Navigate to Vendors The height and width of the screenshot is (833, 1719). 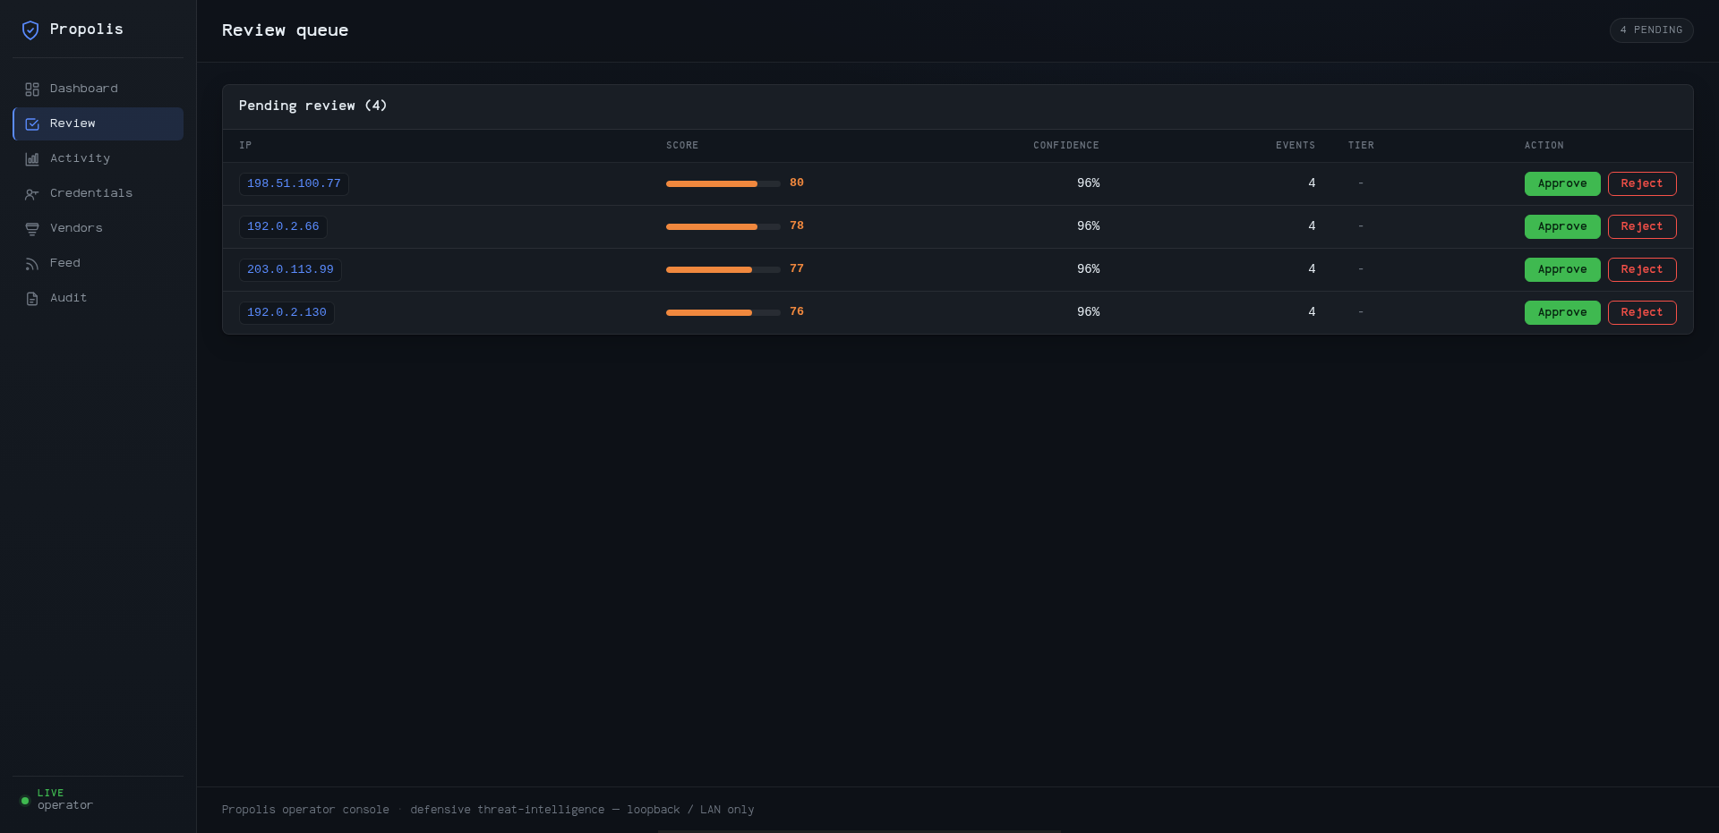[98, 228]
